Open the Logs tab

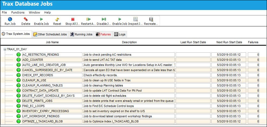coord(120,34)
